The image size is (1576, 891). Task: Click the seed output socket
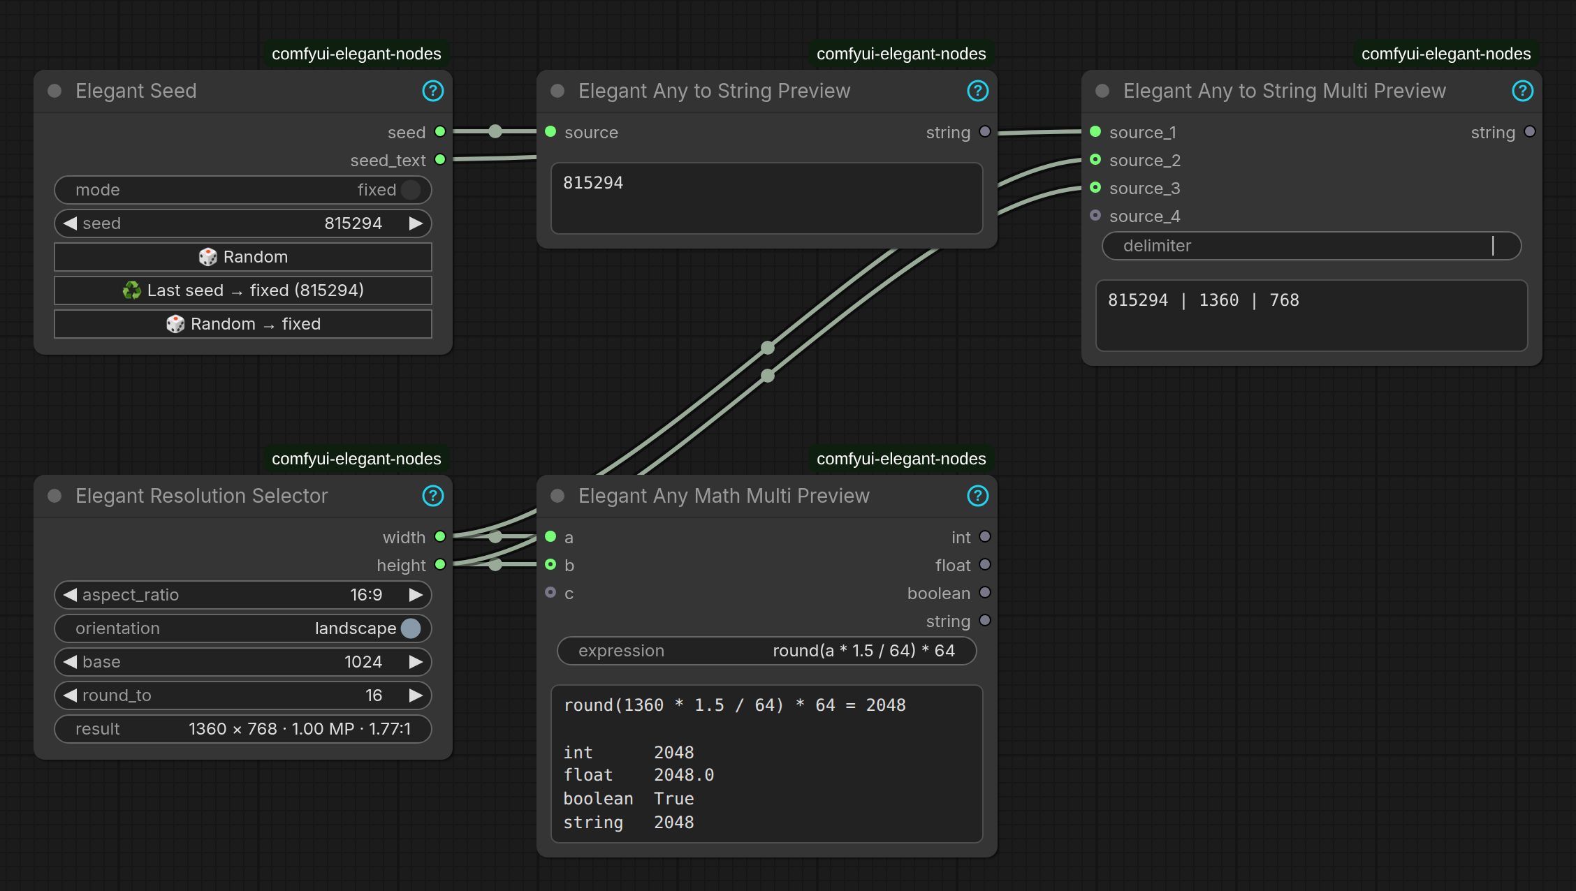(x=440, y=131)
